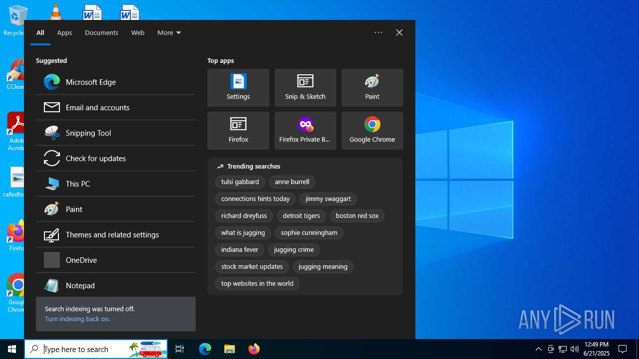Open OneDrive from suggestions
Viewport: 639px width, 359px height.
(115, 260)
